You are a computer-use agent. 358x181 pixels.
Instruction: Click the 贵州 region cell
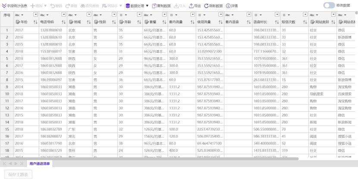pos(80,150)
